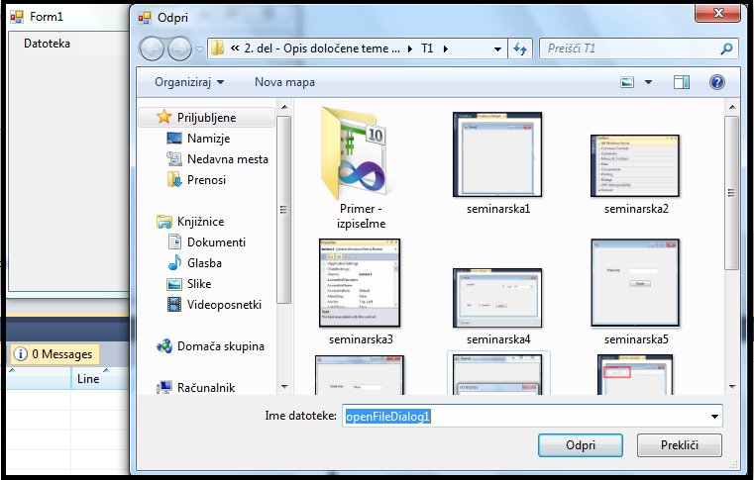Toggle the preview pane icon
Viewport: 754px width, 480px height.
pyautogui.click(x=681, y=82)
